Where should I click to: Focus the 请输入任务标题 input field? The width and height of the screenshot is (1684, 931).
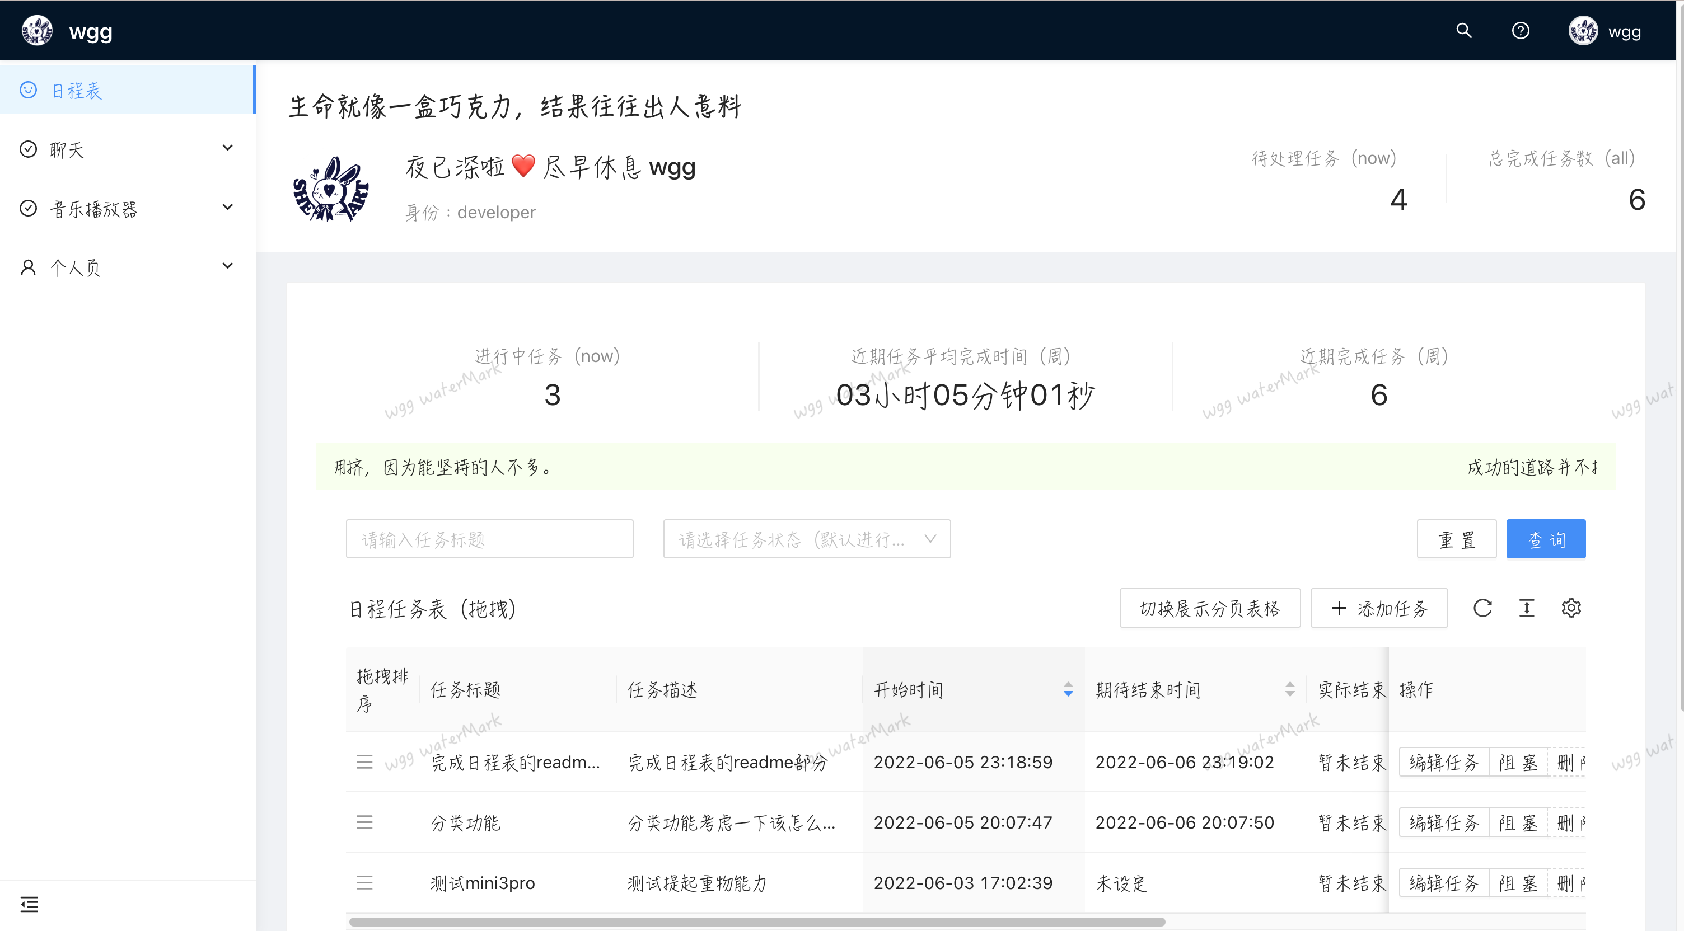pyautogui.click(x=490, y=539)
